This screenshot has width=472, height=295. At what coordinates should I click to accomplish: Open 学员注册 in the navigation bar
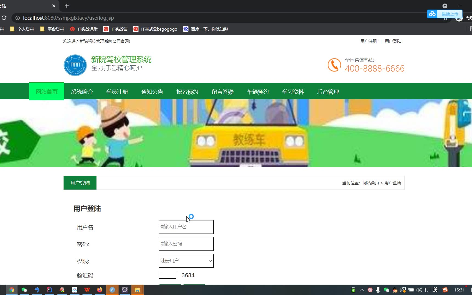pyautogui.click(x=117, y=92)
